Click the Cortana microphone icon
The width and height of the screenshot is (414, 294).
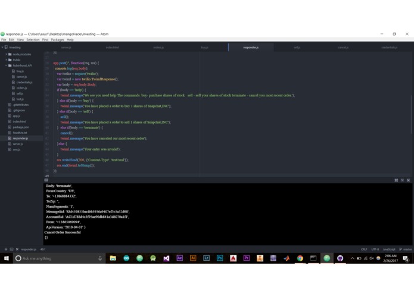point(100,258)
